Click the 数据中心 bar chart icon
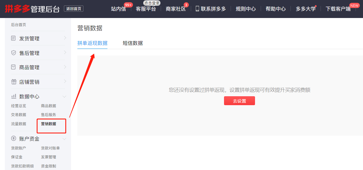This screenshot has width=363, height=170. [x=13, y=96]
